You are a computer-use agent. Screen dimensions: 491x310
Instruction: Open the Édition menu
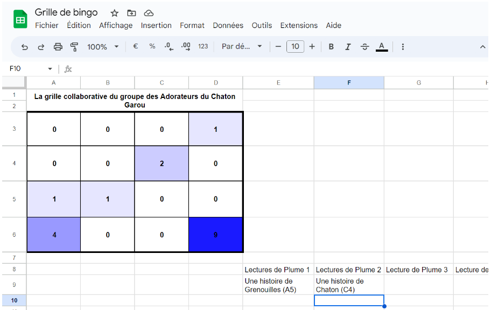point(79,25)
